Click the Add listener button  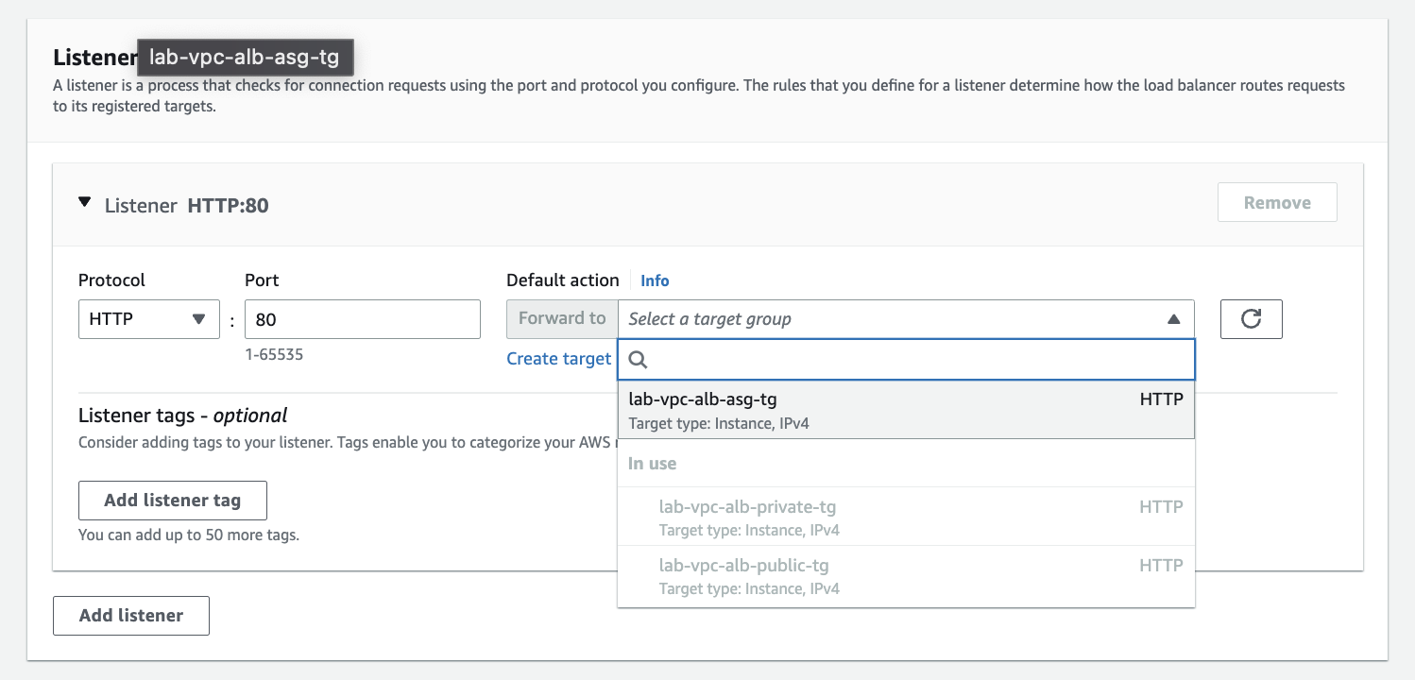(131, 616)
